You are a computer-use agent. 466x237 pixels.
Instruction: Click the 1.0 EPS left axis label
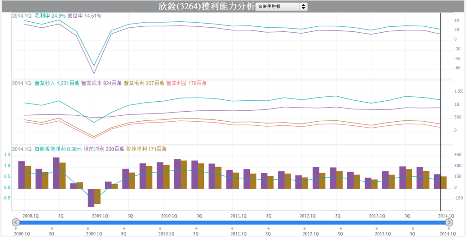(7, 167)
